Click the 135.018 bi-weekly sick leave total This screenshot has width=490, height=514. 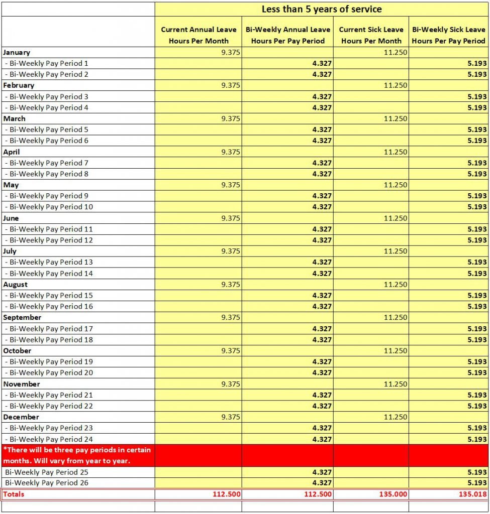[x=472, y=494]
